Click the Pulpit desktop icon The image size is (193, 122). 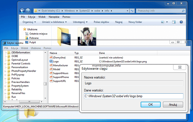tap(27, 42)
